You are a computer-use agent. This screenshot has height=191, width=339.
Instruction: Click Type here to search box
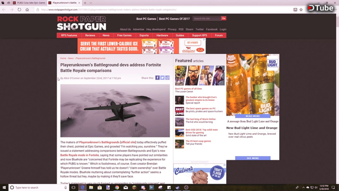[x=39, y=187]
